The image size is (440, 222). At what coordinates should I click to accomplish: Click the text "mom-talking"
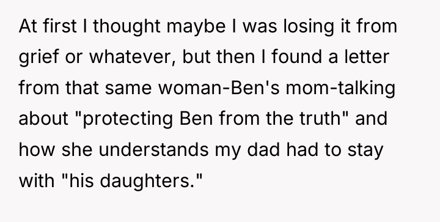pos(340,88)
